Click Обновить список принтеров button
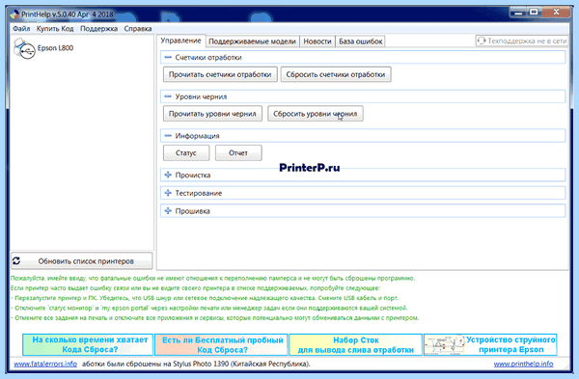Screen dimensions: 579x379 coord(82,261)
